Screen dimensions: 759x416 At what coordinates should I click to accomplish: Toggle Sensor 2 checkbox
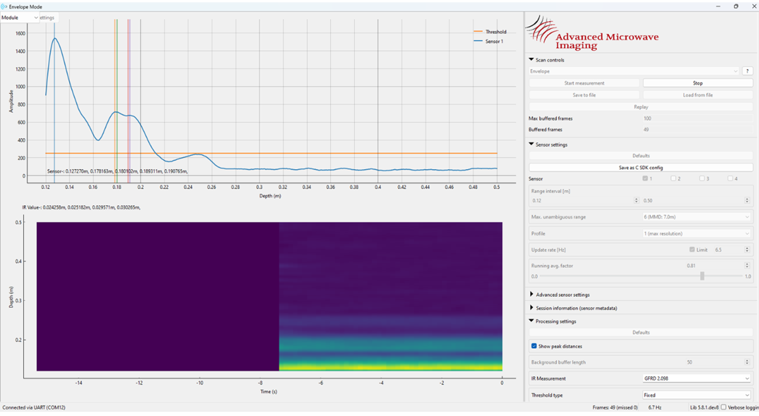point(673,179)
